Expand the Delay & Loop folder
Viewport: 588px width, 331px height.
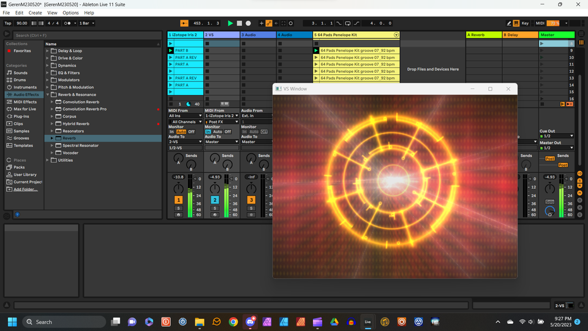coord(48,51)
